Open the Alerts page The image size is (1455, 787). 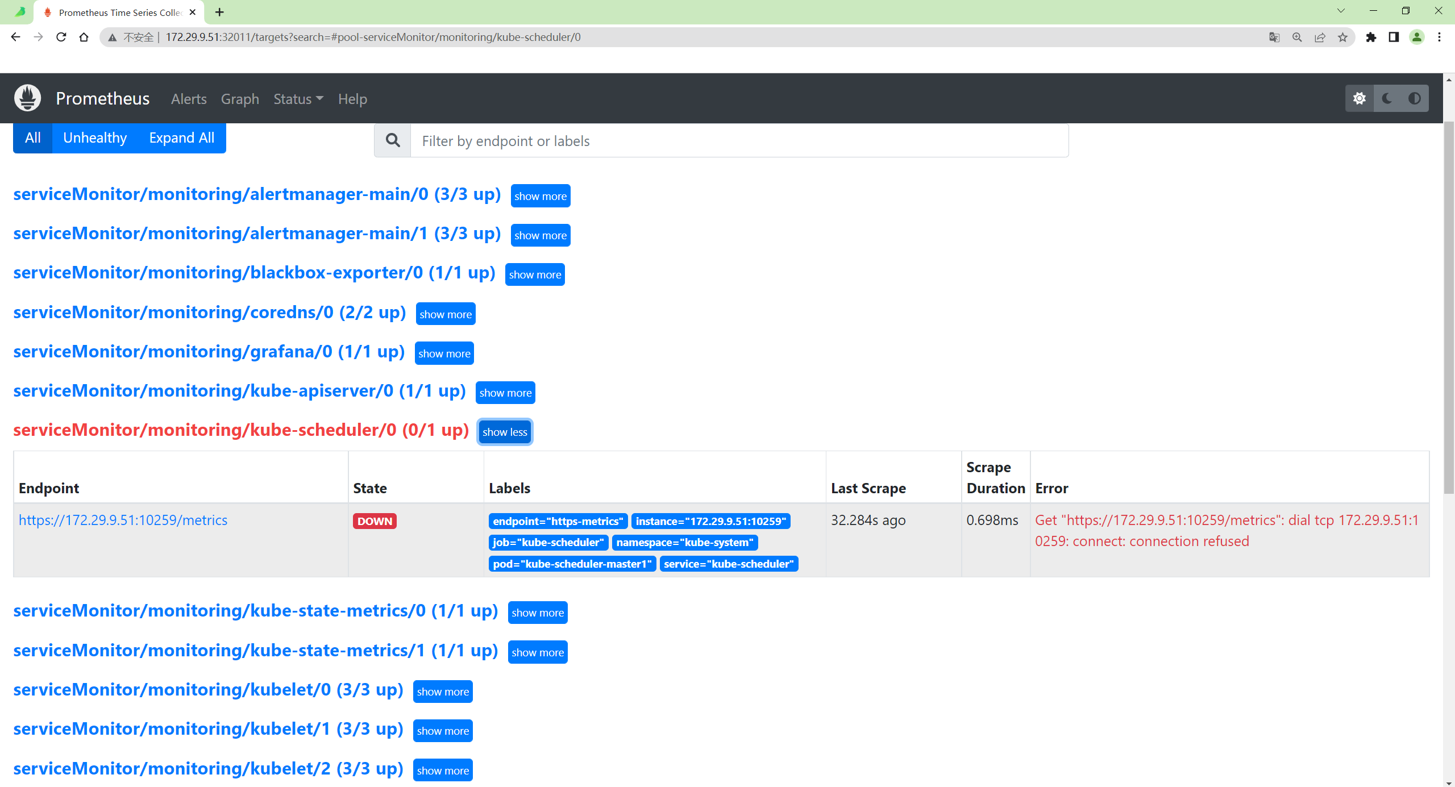point(189,99)
